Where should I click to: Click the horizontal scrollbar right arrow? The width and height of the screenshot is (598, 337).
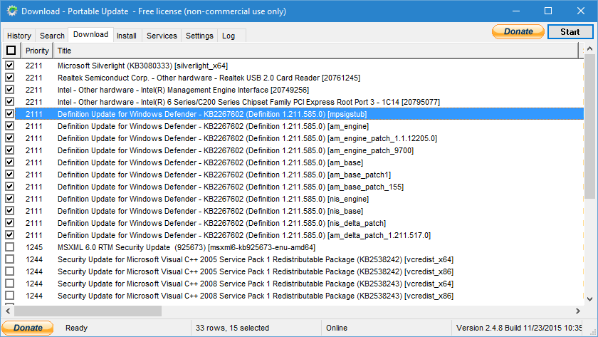coord(578,311)
